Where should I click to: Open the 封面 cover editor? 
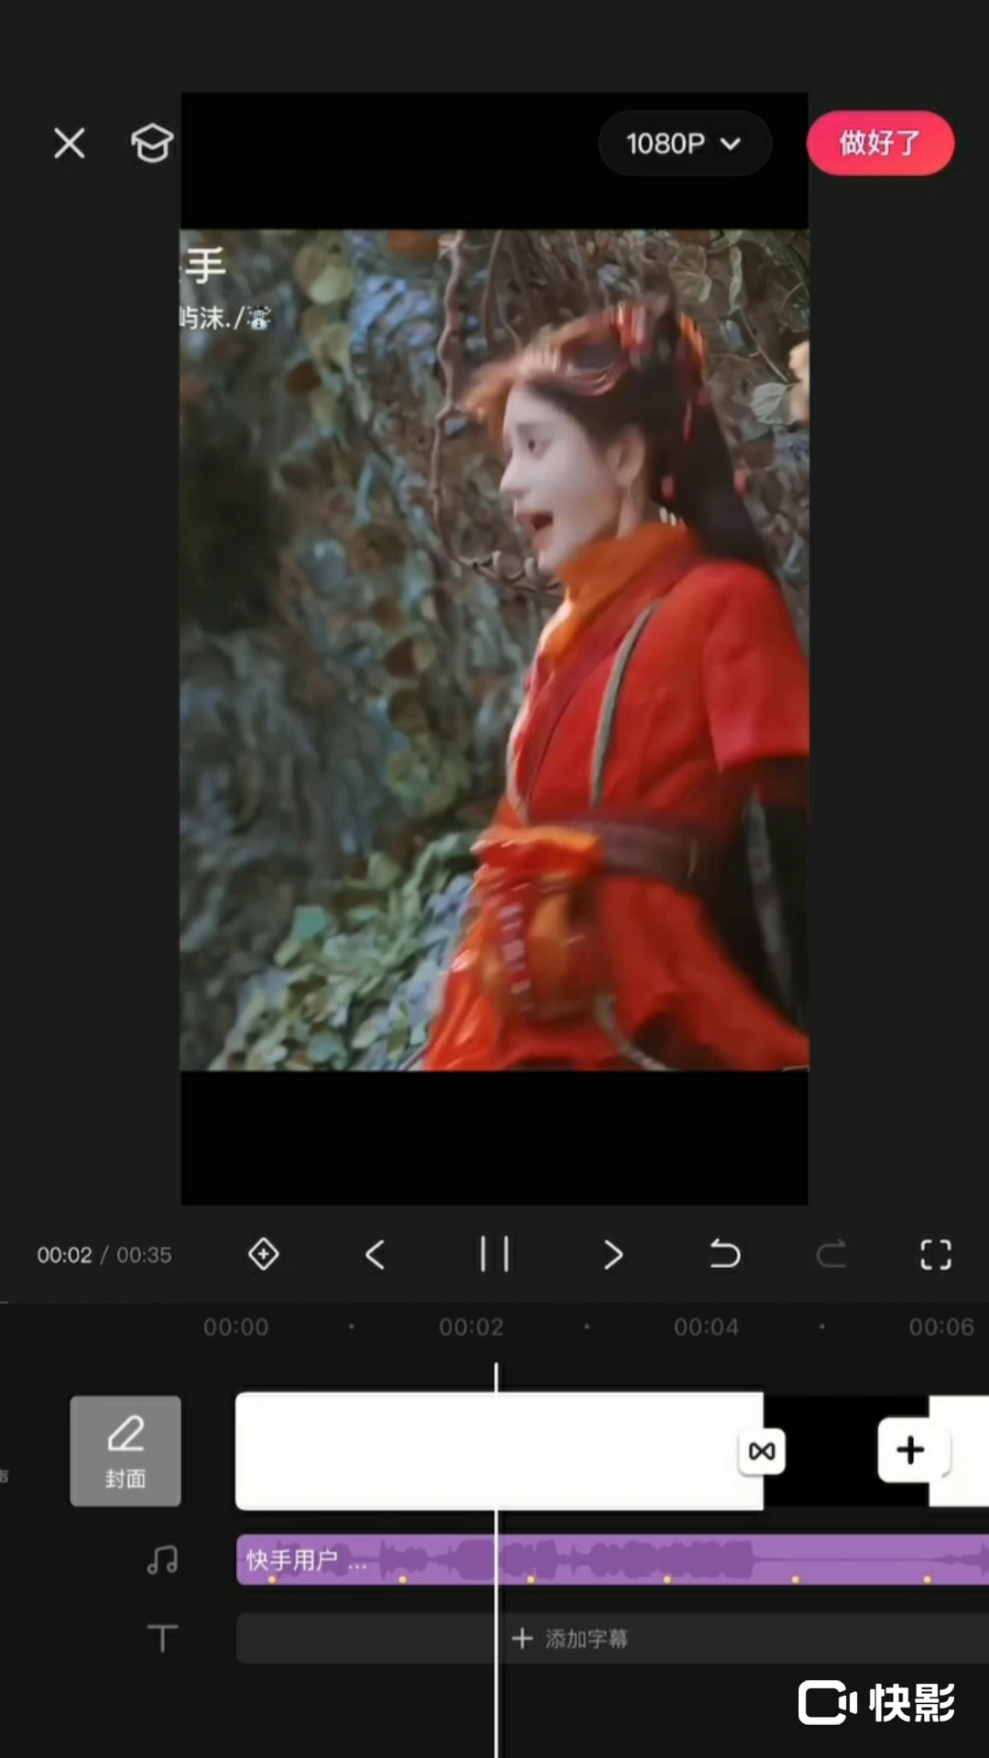125,1450
